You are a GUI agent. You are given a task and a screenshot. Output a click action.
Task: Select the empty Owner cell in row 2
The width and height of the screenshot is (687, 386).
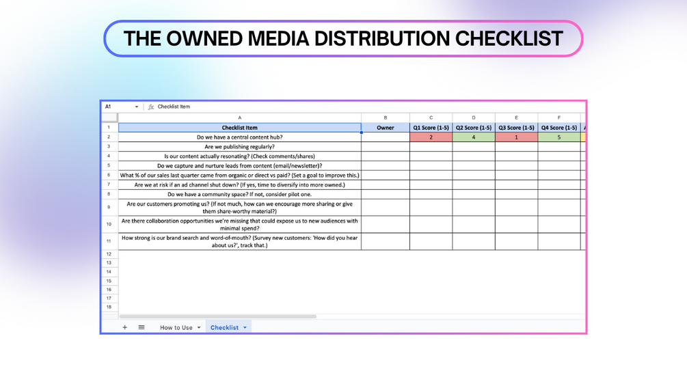click(x=386, y=137)
